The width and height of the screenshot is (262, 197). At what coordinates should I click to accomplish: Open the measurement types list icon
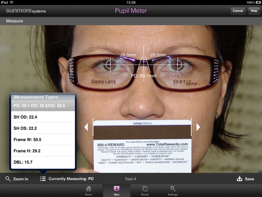point(43,179)
